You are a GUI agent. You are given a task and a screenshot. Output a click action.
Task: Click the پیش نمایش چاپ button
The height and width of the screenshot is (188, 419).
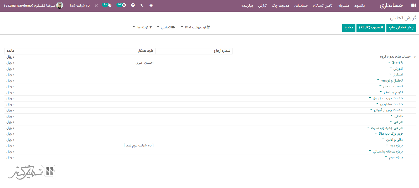(x=401, y=28)
